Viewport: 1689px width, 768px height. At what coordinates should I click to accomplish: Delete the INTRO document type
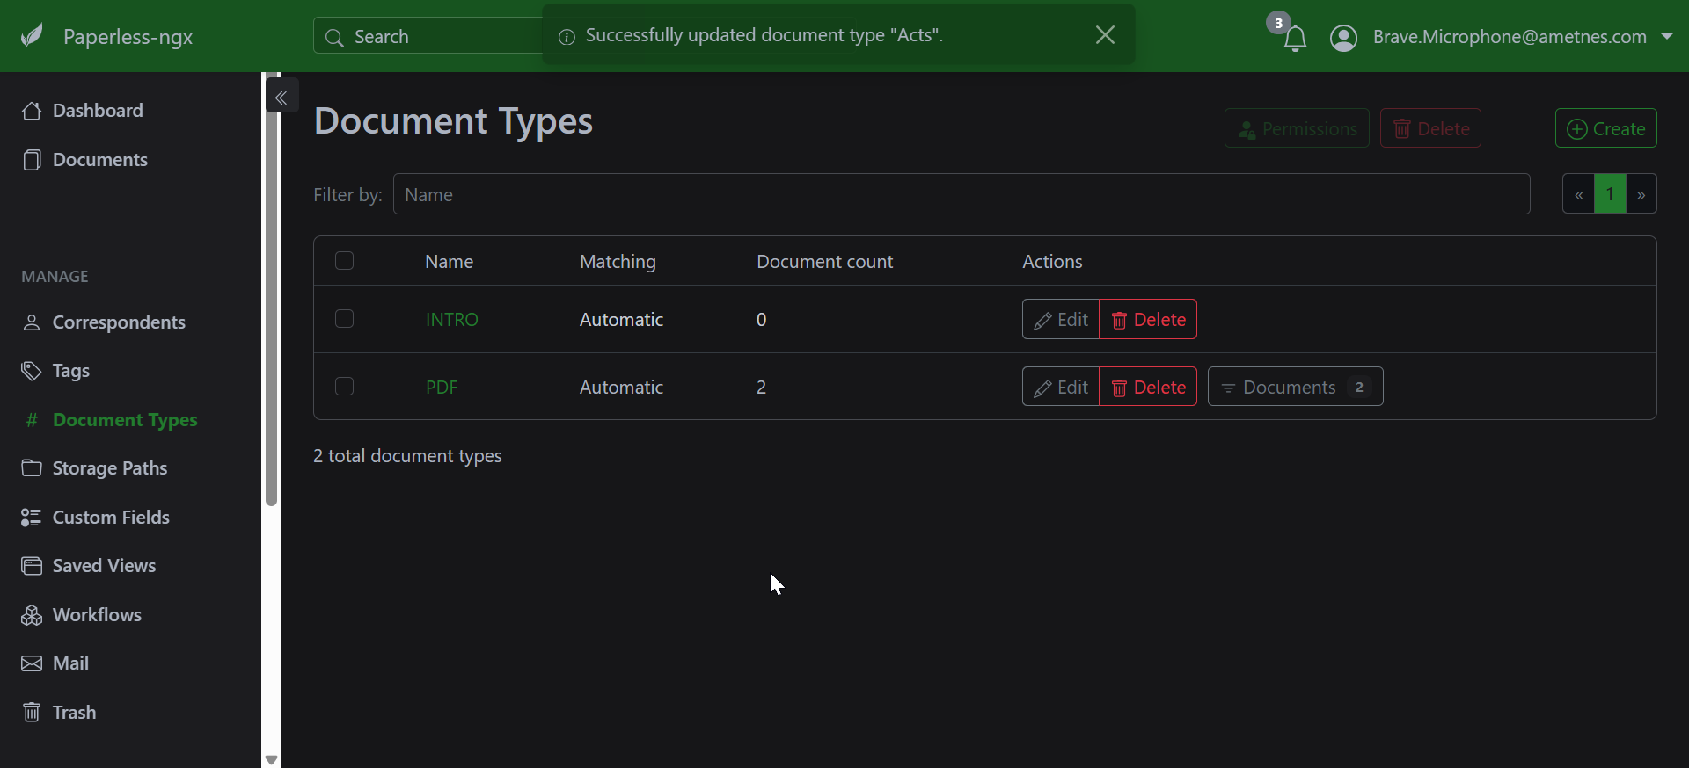[x=1148, y=320]
